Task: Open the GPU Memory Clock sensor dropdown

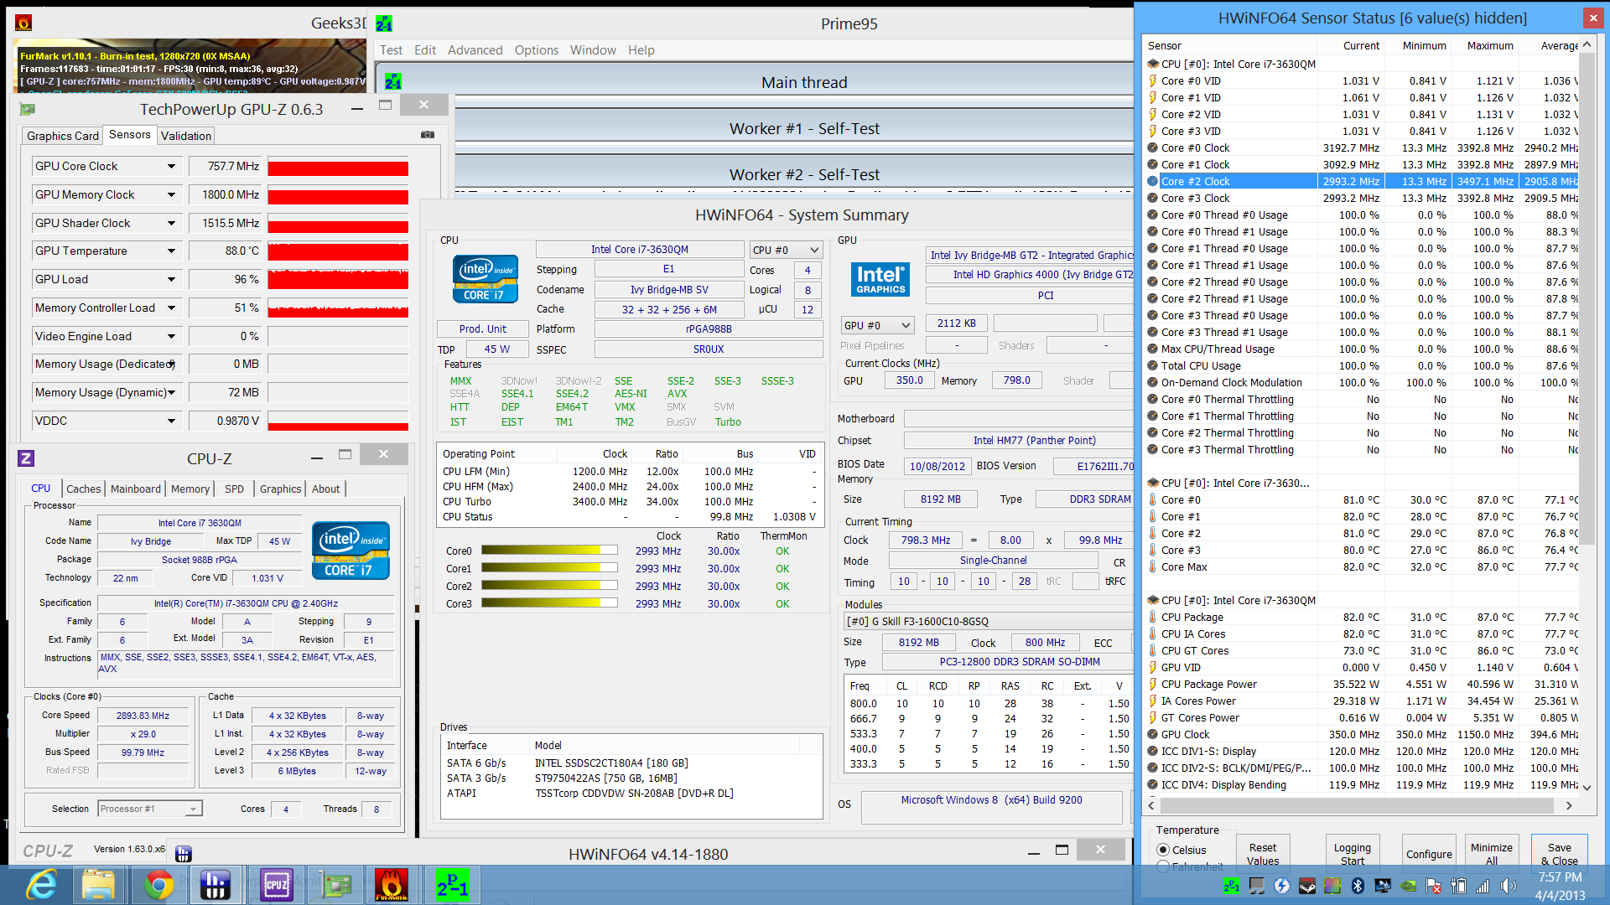Action: coord(172,195)
